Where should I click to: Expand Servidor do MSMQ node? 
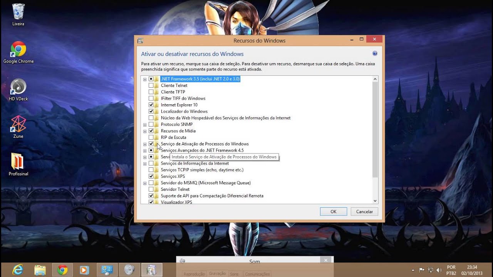[145, 183]
